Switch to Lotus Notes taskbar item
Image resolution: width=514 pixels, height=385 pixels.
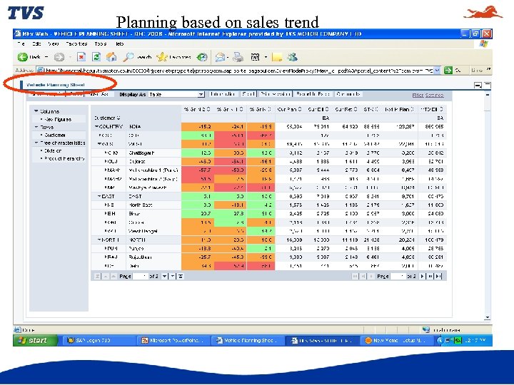(x=397, y=341)
